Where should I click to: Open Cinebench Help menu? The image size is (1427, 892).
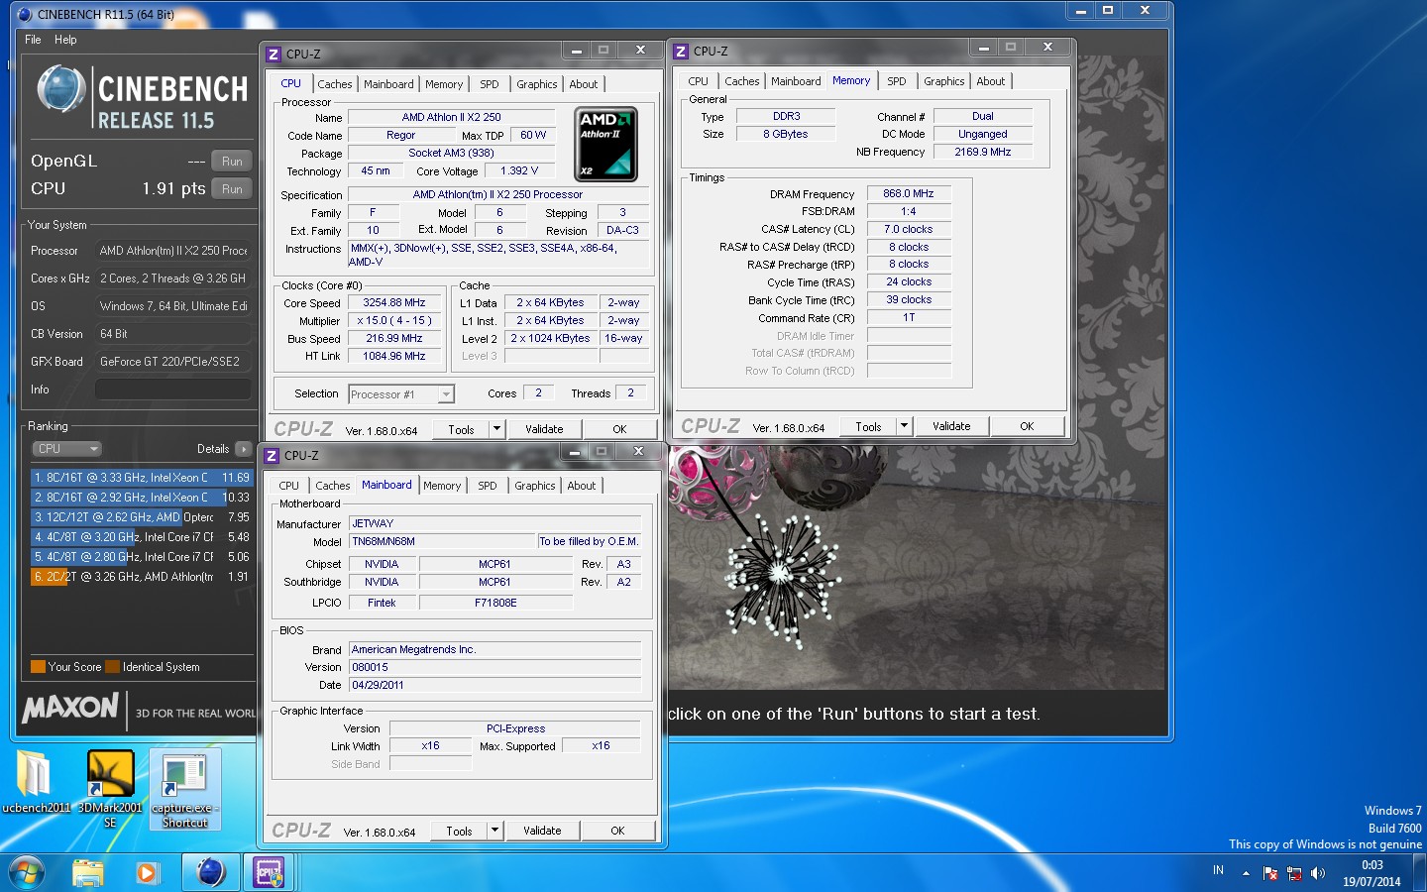click(65, 40)
